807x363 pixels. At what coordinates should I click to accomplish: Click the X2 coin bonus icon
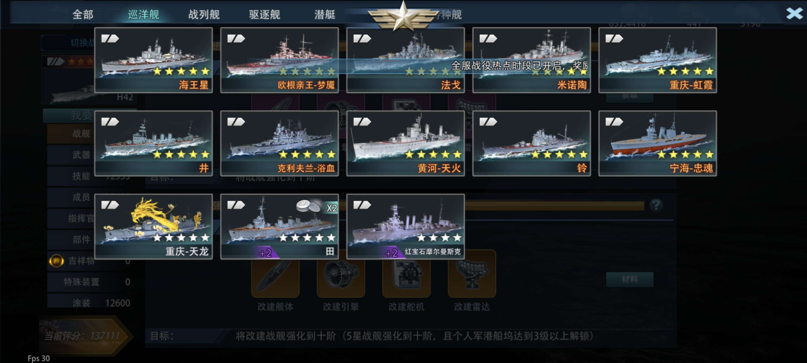(317, 206)
